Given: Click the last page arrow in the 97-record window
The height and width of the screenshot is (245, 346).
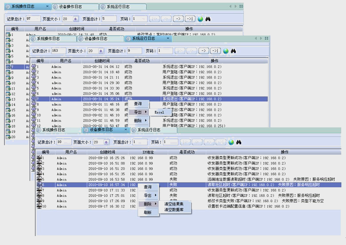Looking at the screenshot, I should (190, 19).
